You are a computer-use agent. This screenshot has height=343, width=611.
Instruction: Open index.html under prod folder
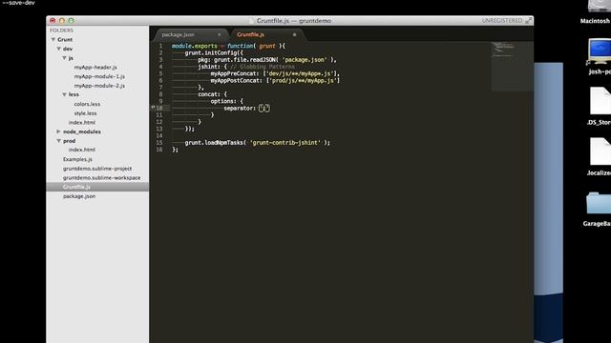[x=82, y=150]
